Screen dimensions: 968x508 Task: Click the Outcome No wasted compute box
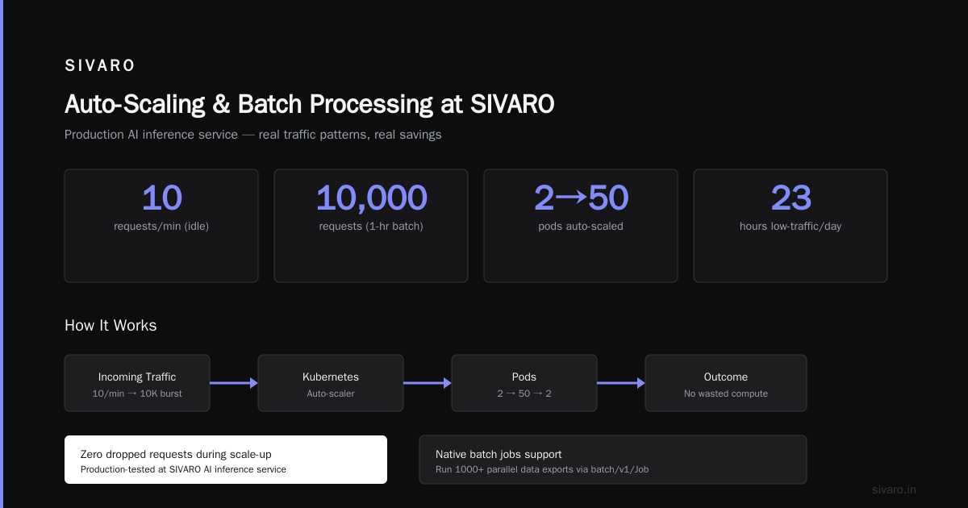tap(726, 383)
